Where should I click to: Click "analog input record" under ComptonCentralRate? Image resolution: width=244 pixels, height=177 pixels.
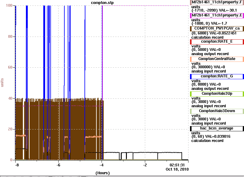click(209, 71)
